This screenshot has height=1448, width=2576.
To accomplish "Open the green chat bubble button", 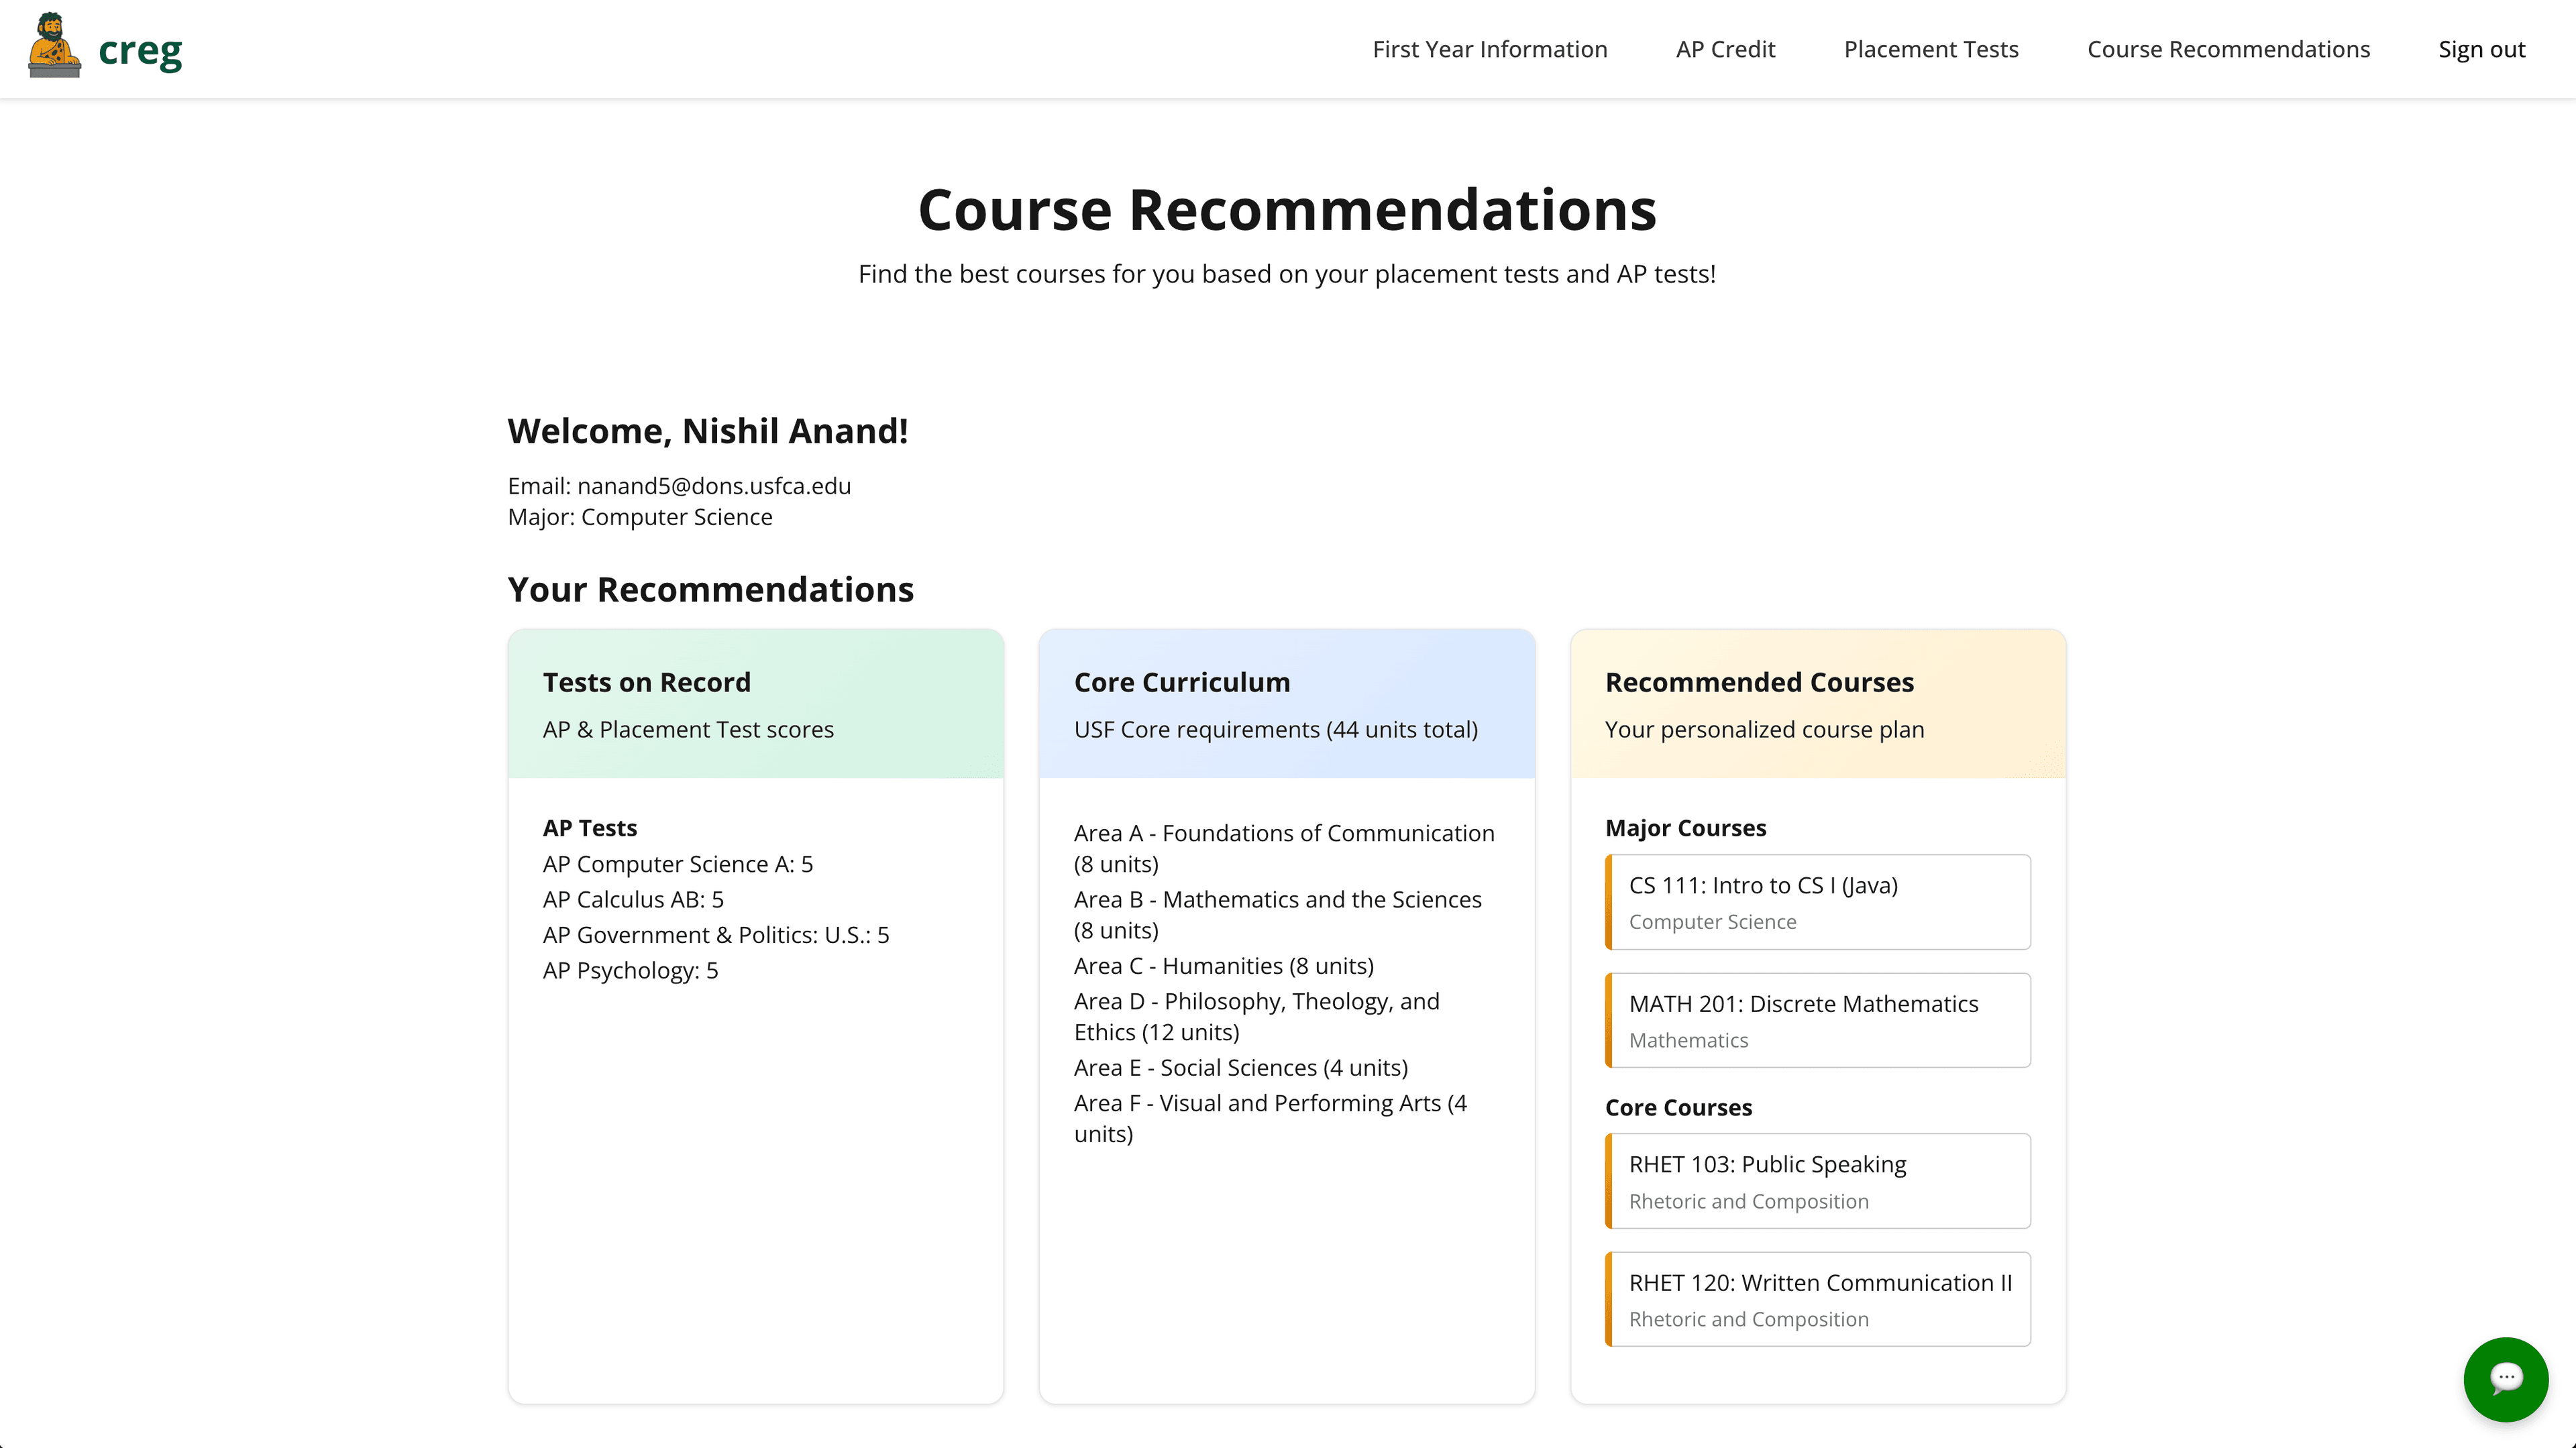I will (x=2505, y=1379).
